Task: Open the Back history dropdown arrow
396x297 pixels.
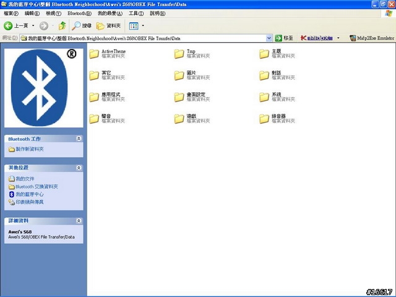Action: (33, 26)
